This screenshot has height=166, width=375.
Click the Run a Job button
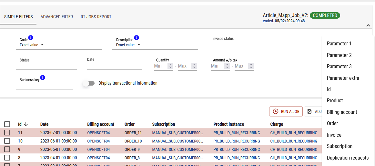(286, 111)
